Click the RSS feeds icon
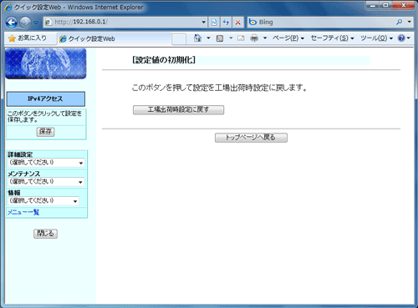The height and width of the screenshot is (308, 418). point(220,38)
